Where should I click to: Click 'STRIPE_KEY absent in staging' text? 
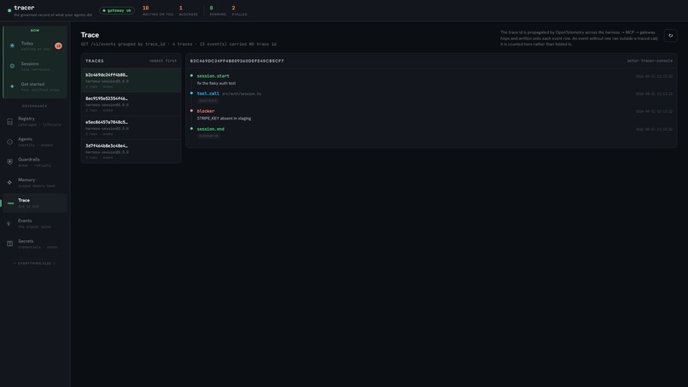pos(224,118)
